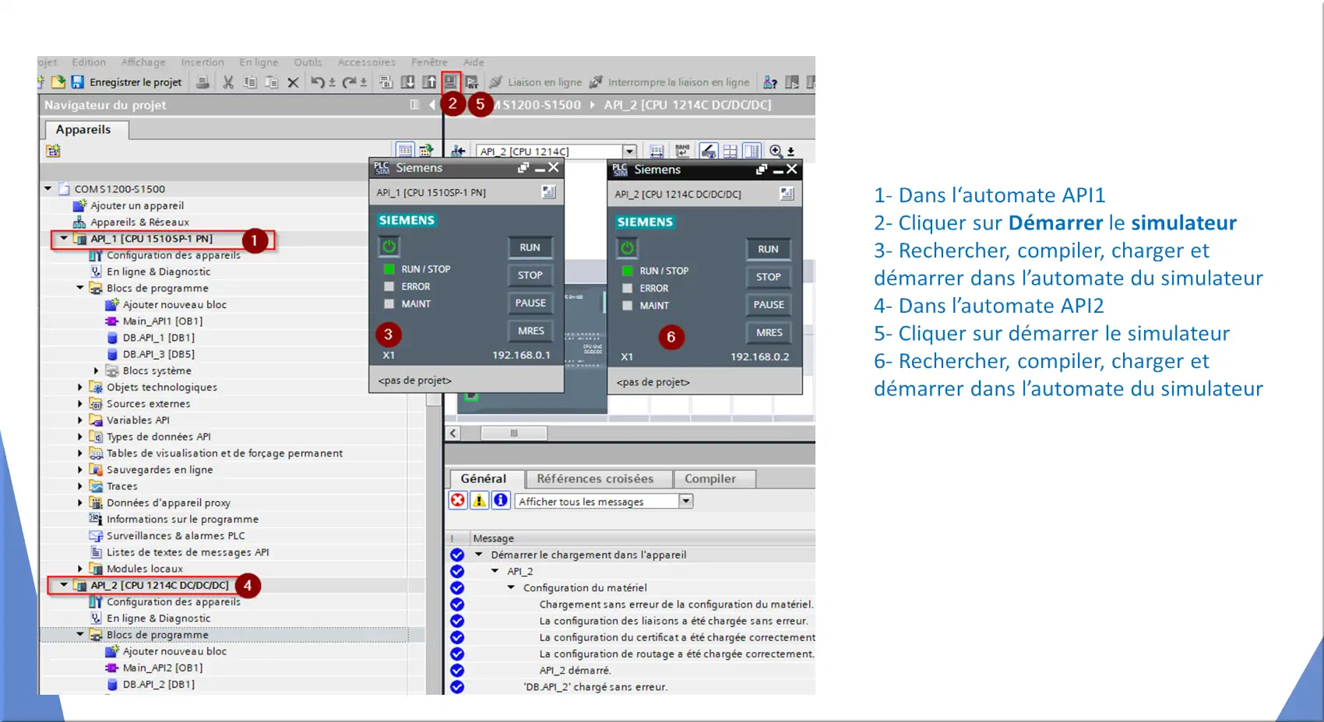Click the save icon for Enregistrer le projet
Image resolution: width=1324 pixels, height=722 pixels.
(77, 82)
